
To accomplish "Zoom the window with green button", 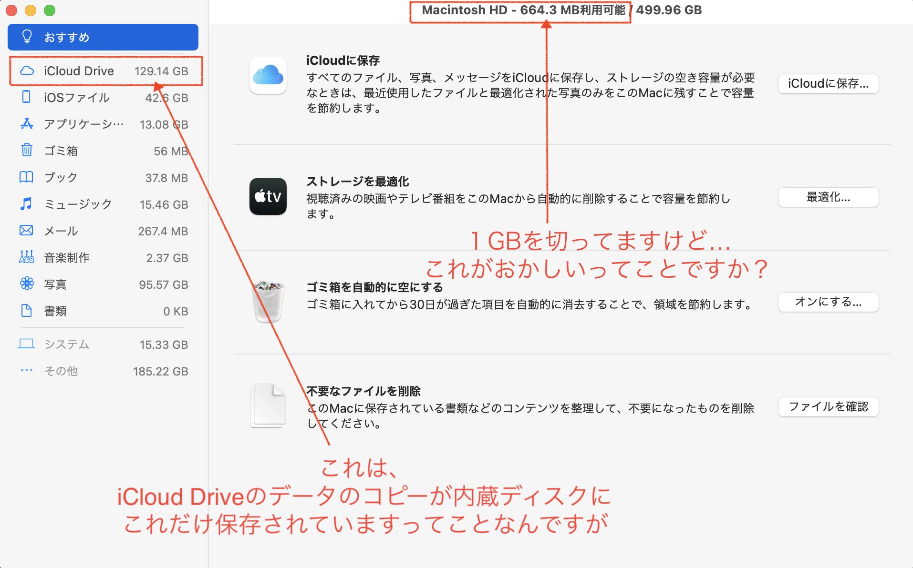I will tap(50, 10).
